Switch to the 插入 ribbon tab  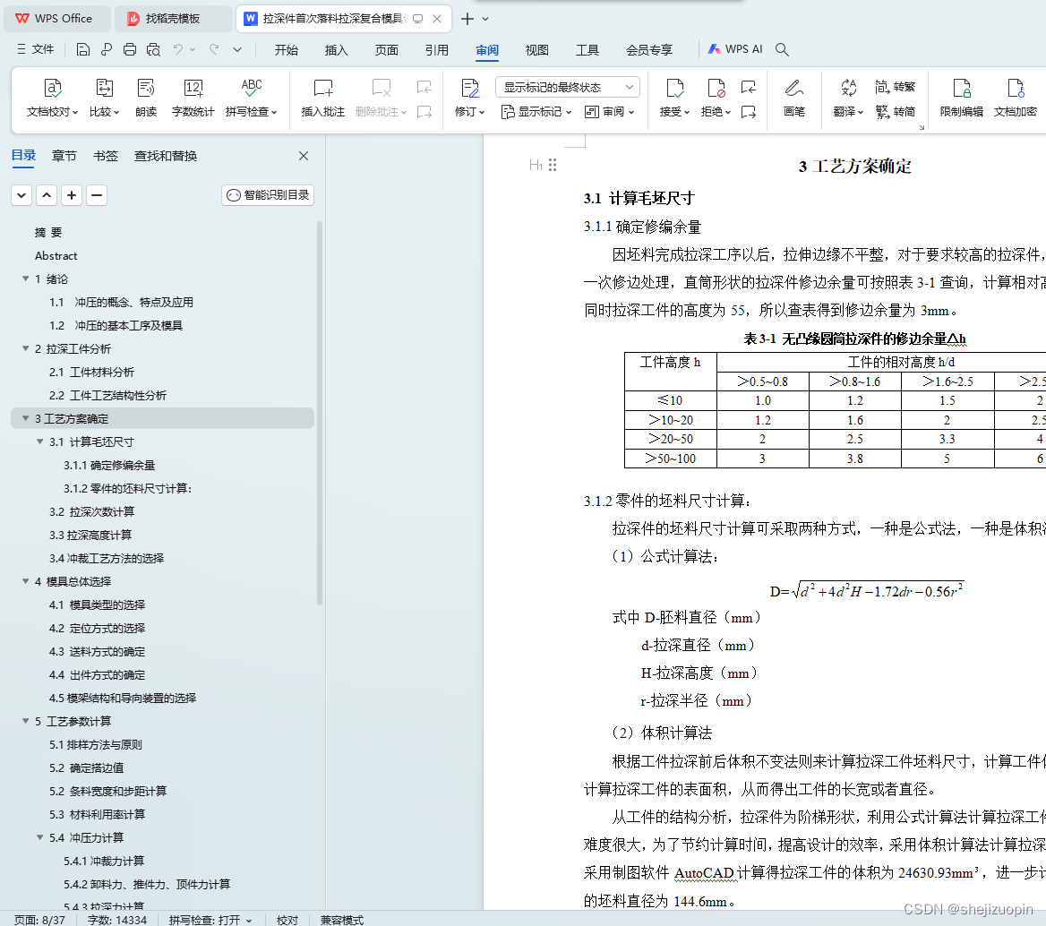point(336,50)
